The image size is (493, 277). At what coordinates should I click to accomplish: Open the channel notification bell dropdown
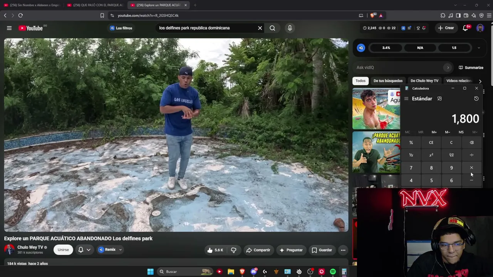point(84,250)
